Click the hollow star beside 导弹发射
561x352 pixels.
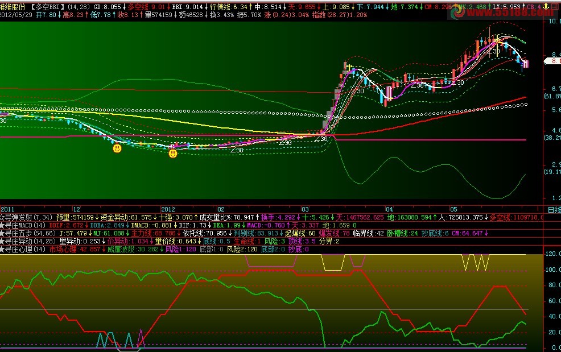tap(2, 217)
